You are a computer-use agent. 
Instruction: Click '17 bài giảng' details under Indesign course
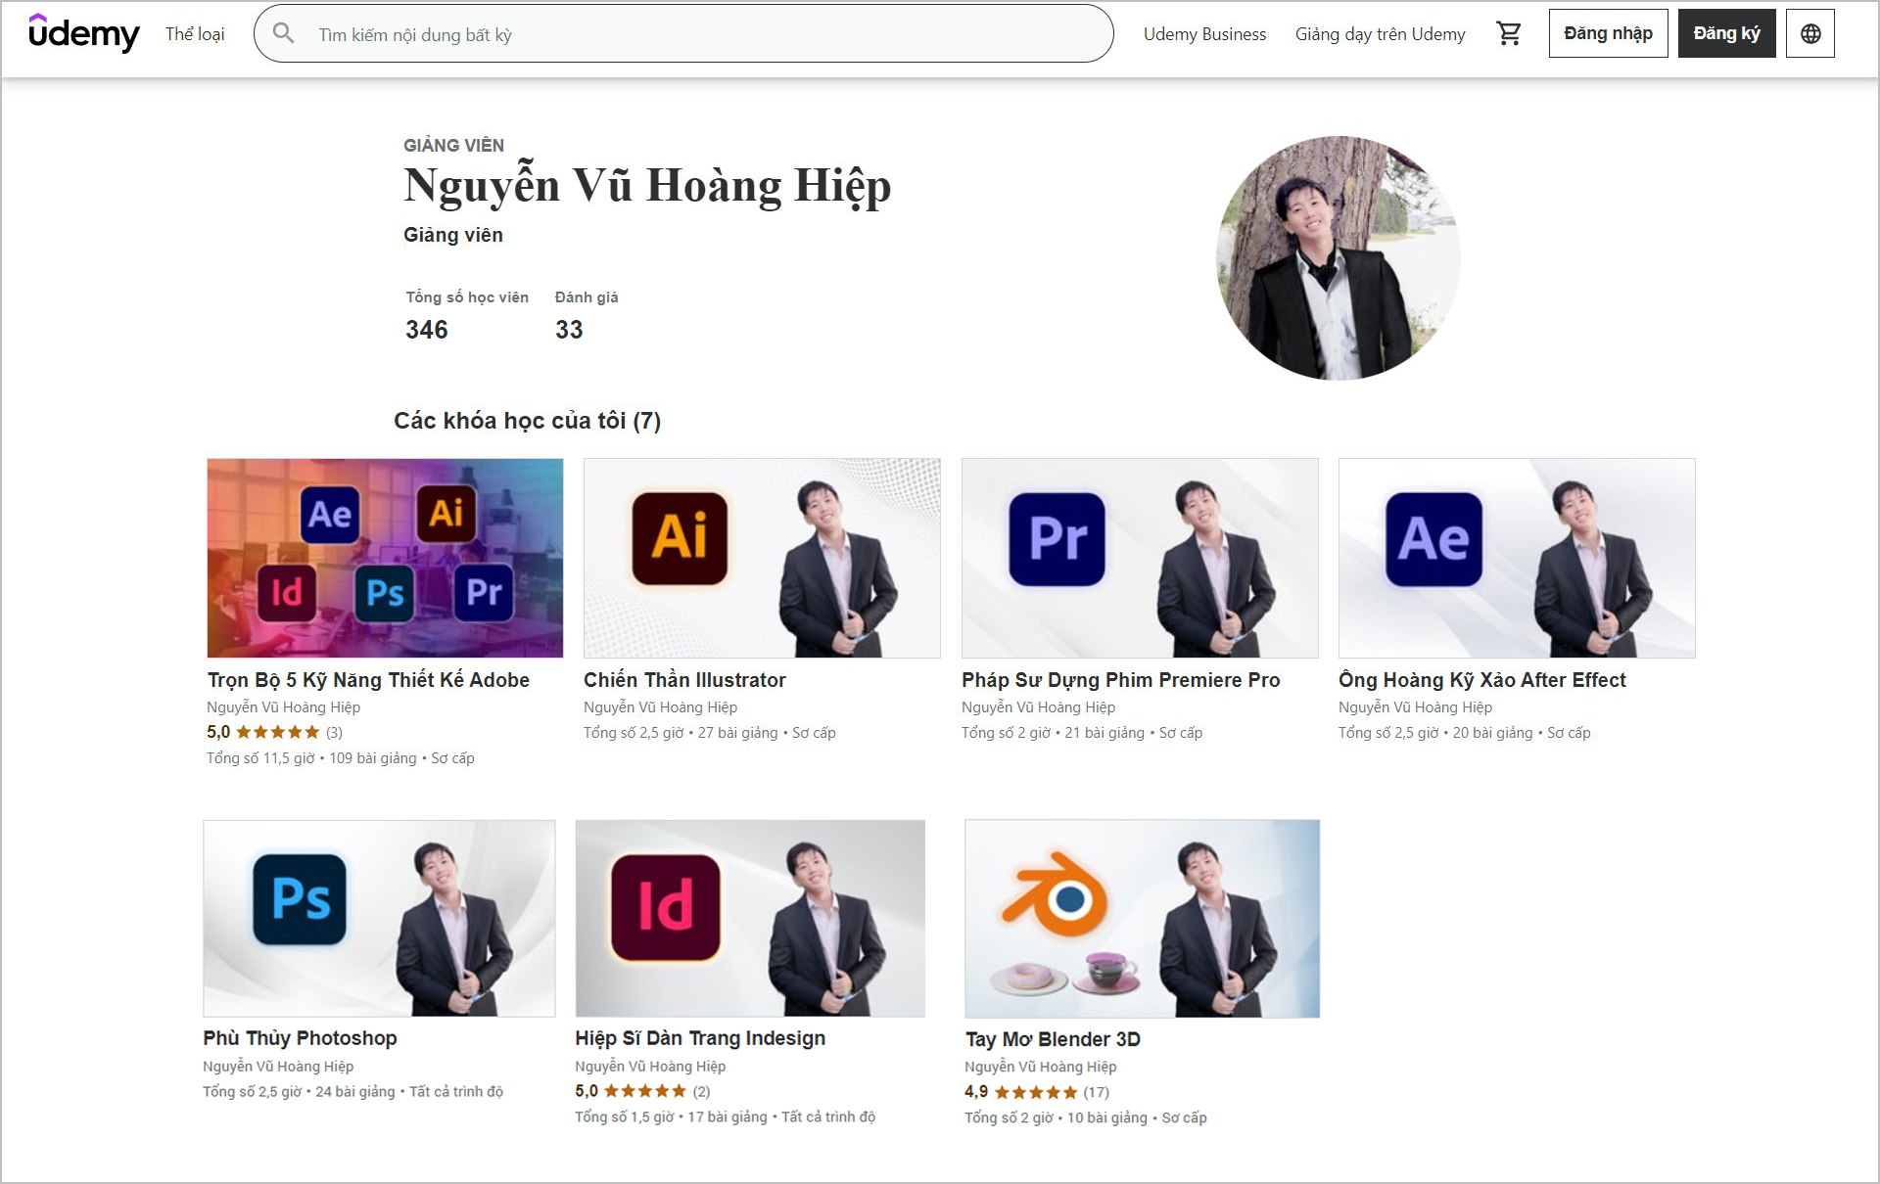coord(728,1117)
